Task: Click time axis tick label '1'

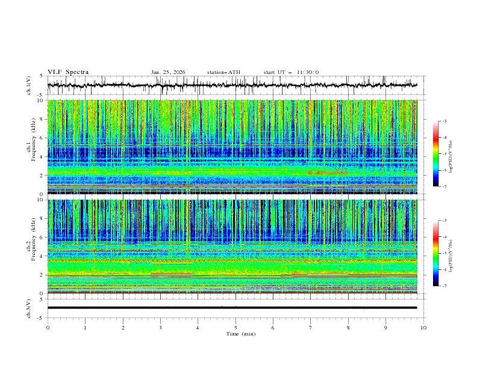Action: point(85,328)
